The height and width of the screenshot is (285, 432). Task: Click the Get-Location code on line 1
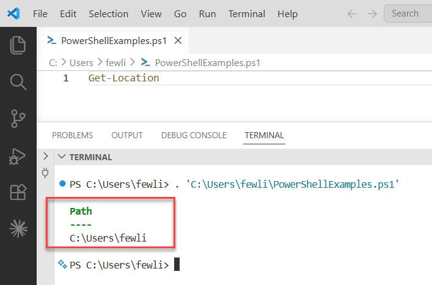coord(123,78)
